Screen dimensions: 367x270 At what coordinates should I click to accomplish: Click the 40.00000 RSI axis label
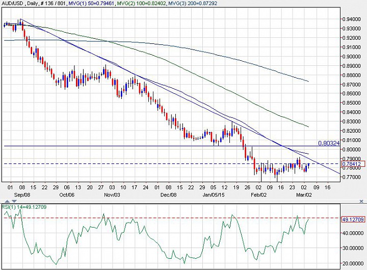tap(353, 233)
